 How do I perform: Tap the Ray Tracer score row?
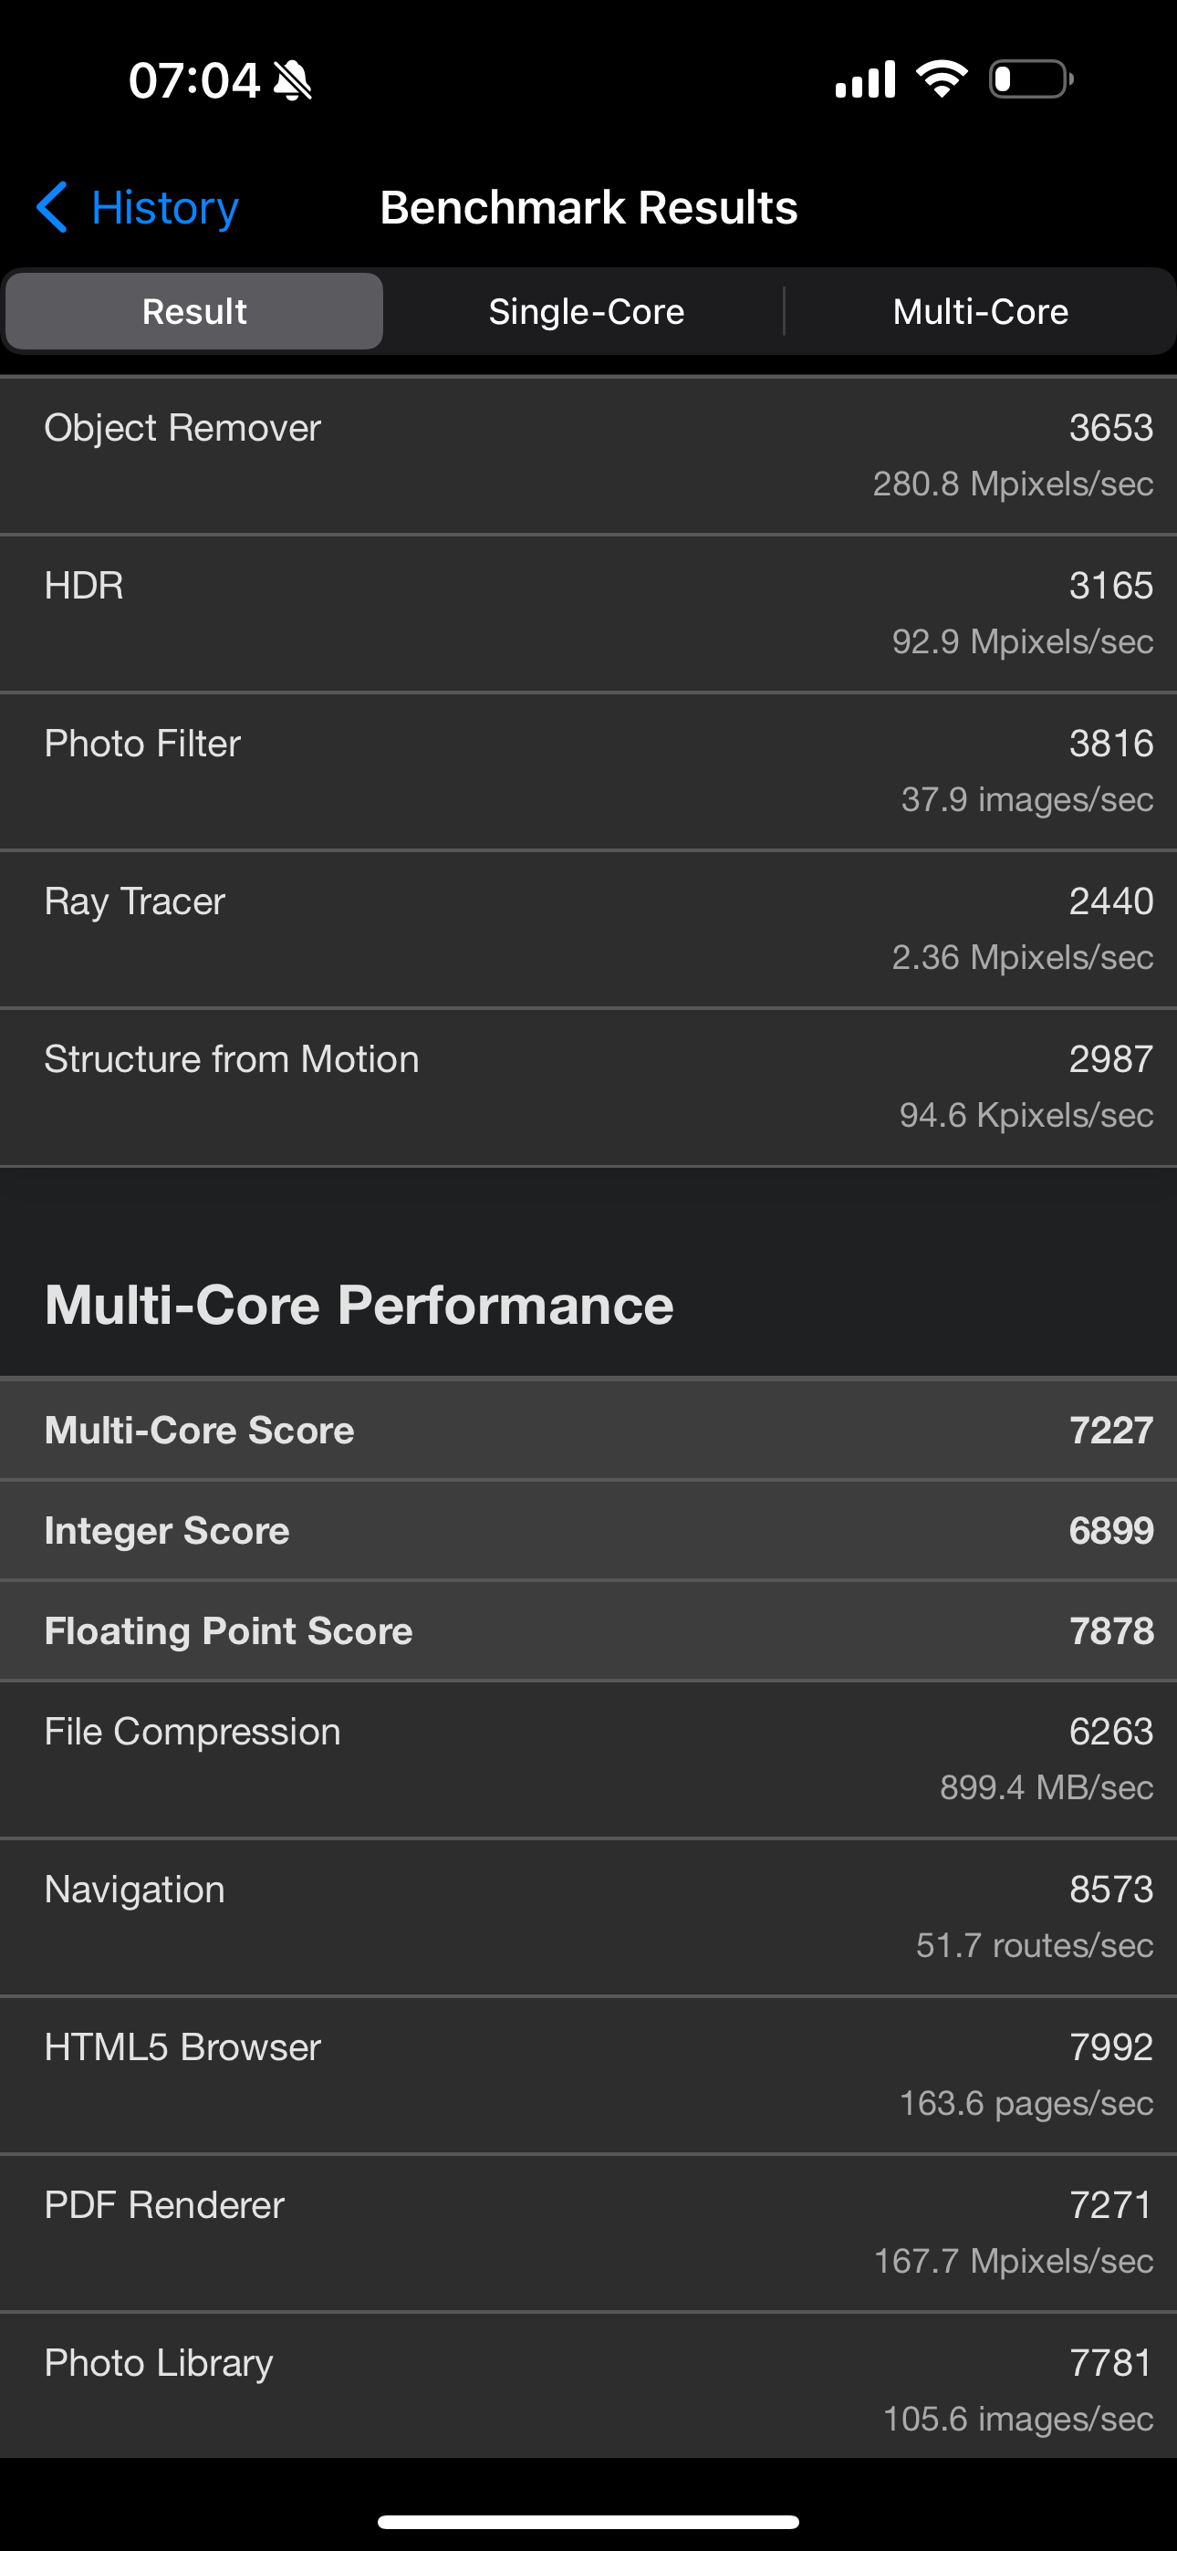tap(588, 929)
